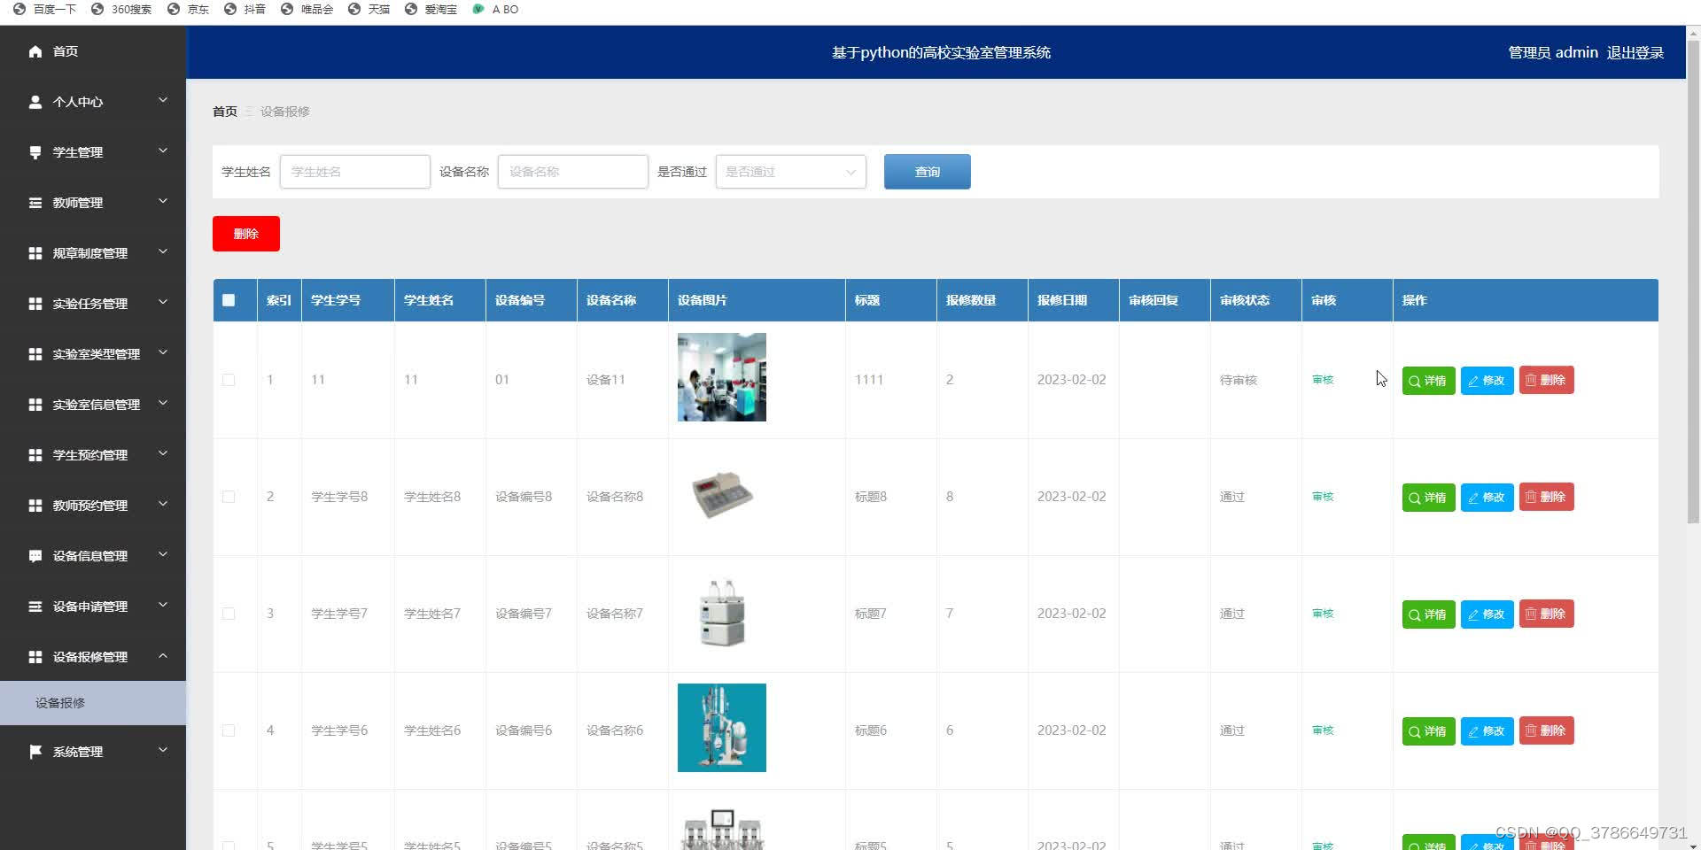1701x850 pixels.
Task: Open the 爱淘宝 bookmark
Action: 431,9
